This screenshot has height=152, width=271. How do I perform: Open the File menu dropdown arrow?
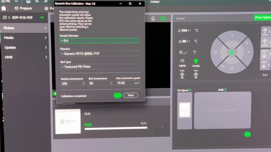coord(16,1)
